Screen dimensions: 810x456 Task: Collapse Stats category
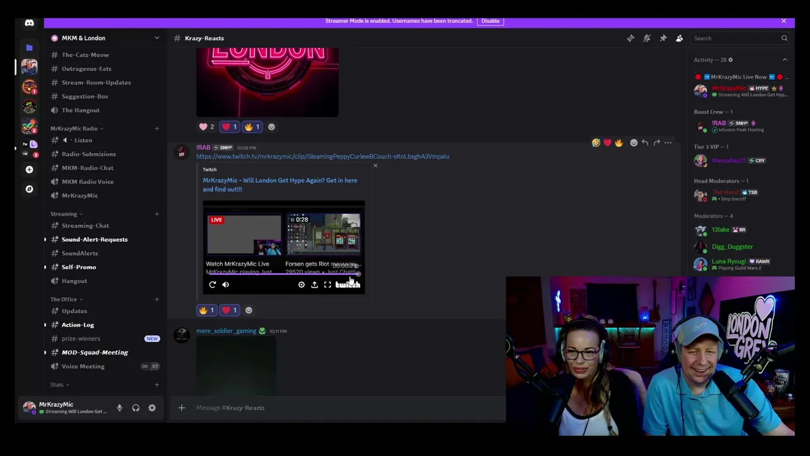point(59,385)
